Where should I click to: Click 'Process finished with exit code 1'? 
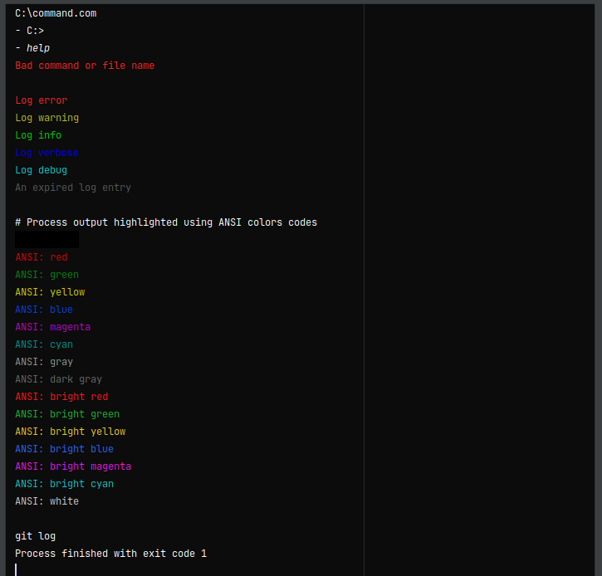[111, 554]
